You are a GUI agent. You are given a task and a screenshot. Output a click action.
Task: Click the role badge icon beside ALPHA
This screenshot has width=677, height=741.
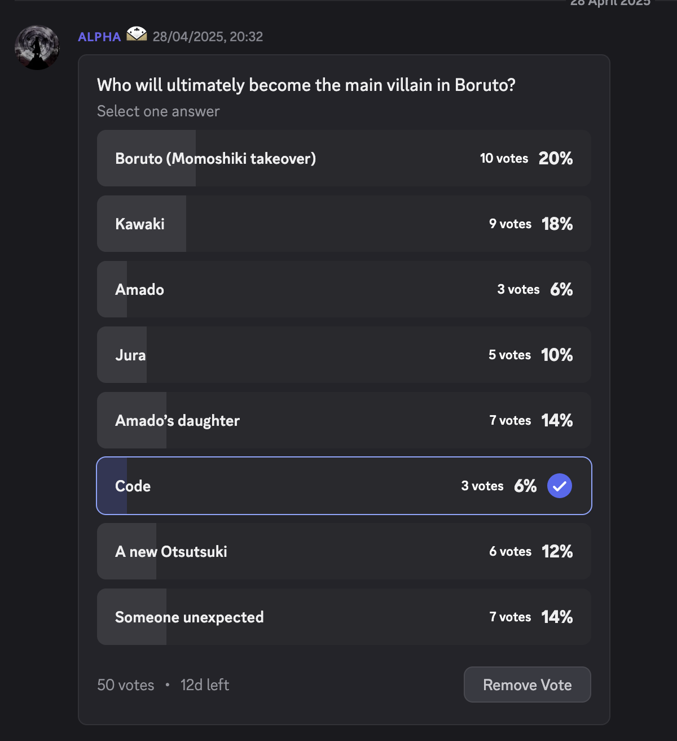(x=137, y=34)
